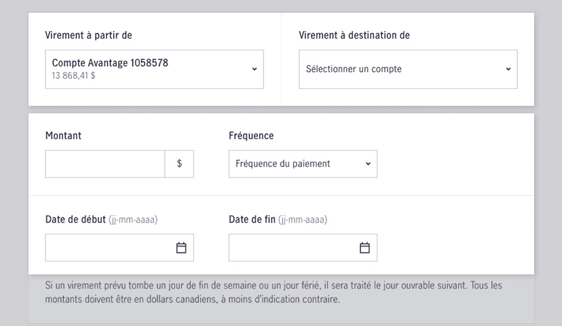The width and height of the screenshot is (562, 326).
Task: Click the chevron arrow beside Sélectionner un compte
Action: tap(508, 69)
